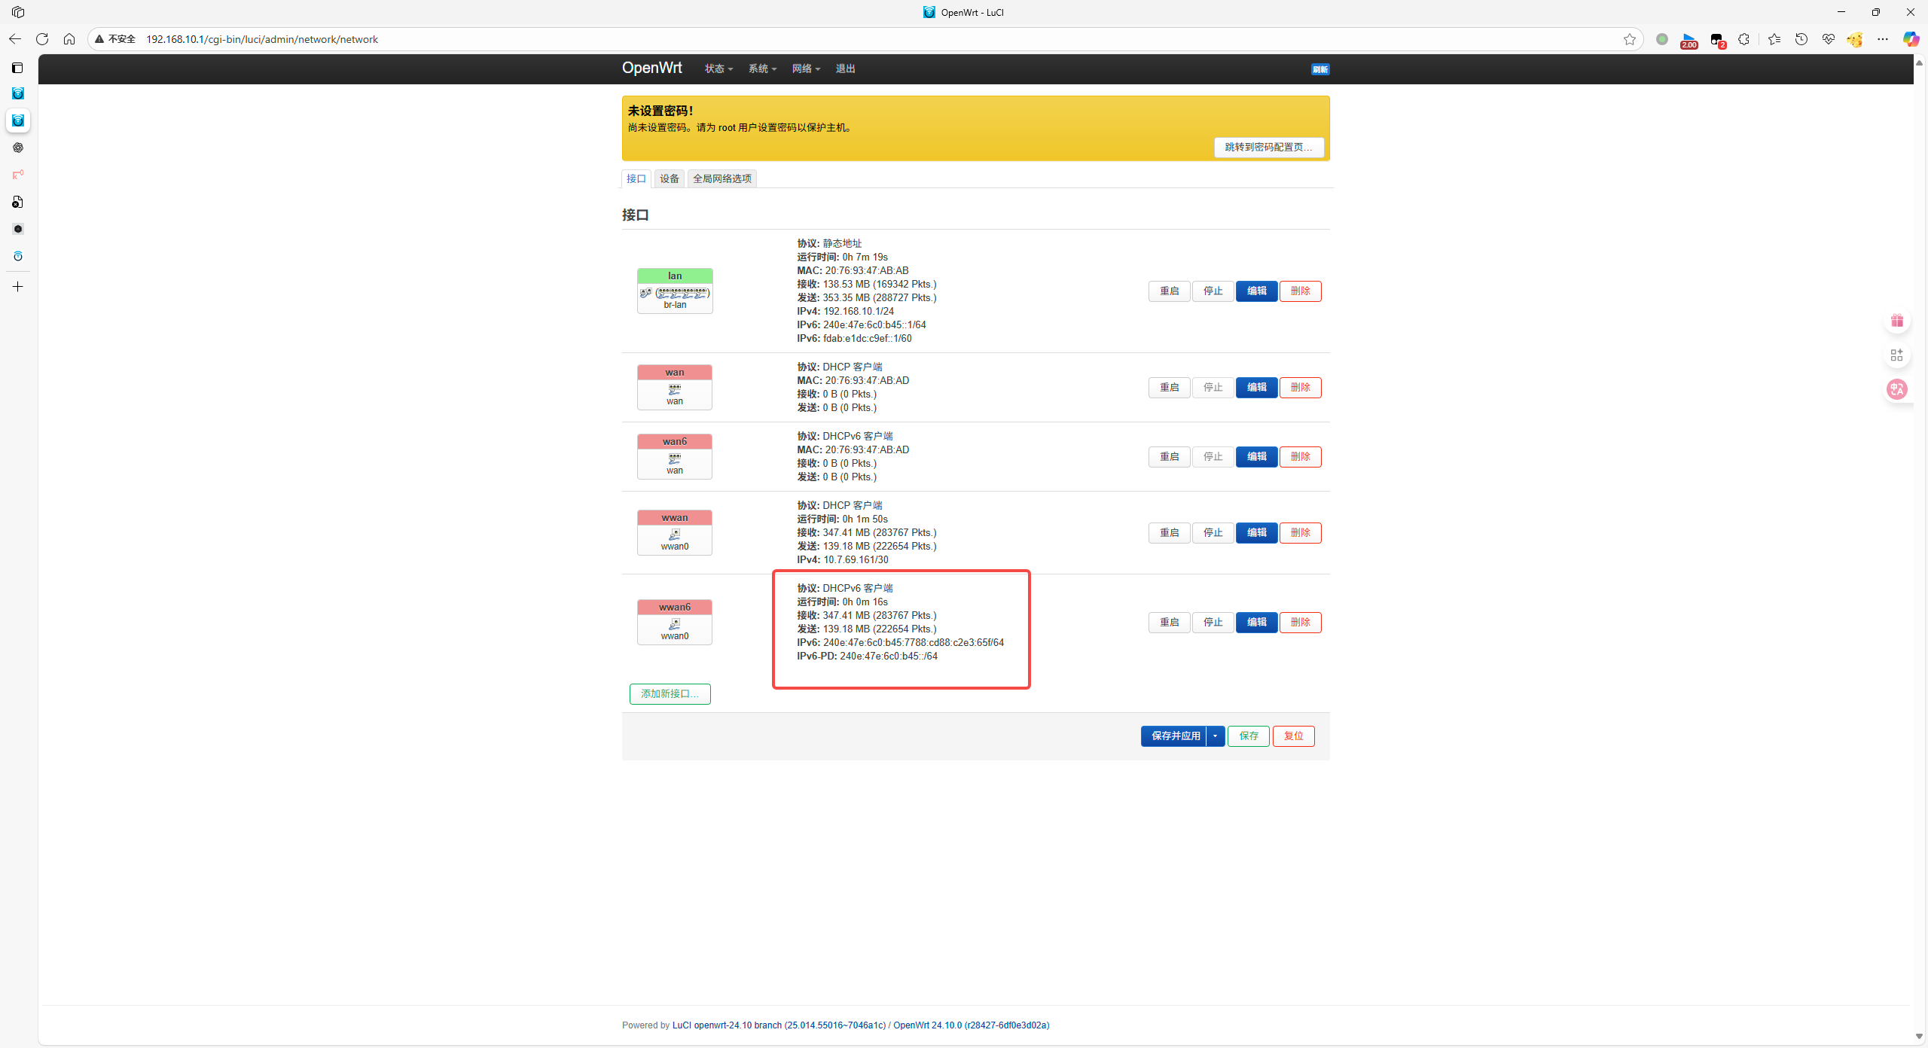Open the extension with red 2 badge
This screenshot has width=1928, height=1048.
pos(1717,41)
